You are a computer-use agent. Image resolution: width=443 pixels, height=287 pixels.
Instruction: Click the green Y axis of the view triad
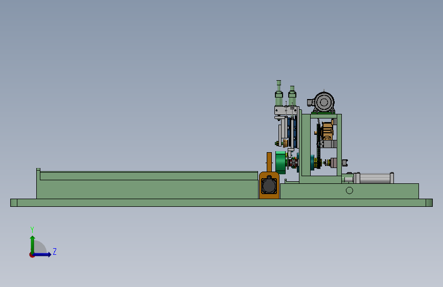[x=33, y=245]
